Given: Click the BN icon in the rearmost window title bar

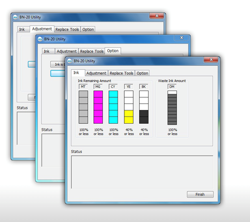Looking at the screenshot, I should (x=15, y=17).
